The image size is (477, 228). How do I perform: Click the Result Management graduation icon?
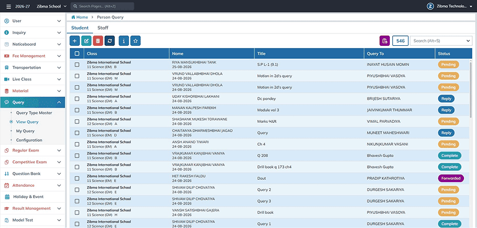(x=6, y=208)
